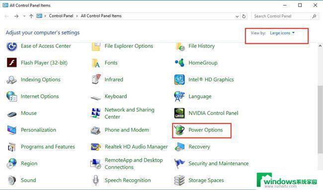Screen dimensions: 323x190
Task: Click the File History text link
Action: click(x=201, y=46)
